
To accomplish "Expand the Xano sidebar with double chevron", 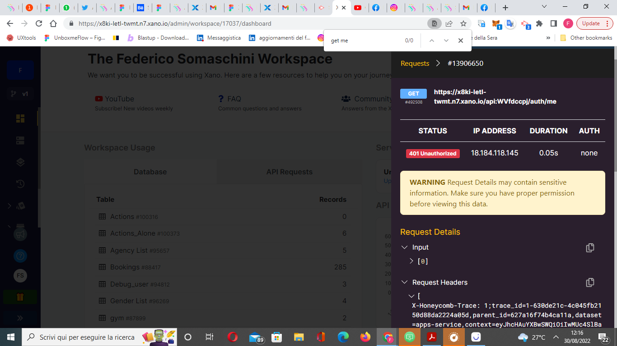I will click(x=20, y=318).
